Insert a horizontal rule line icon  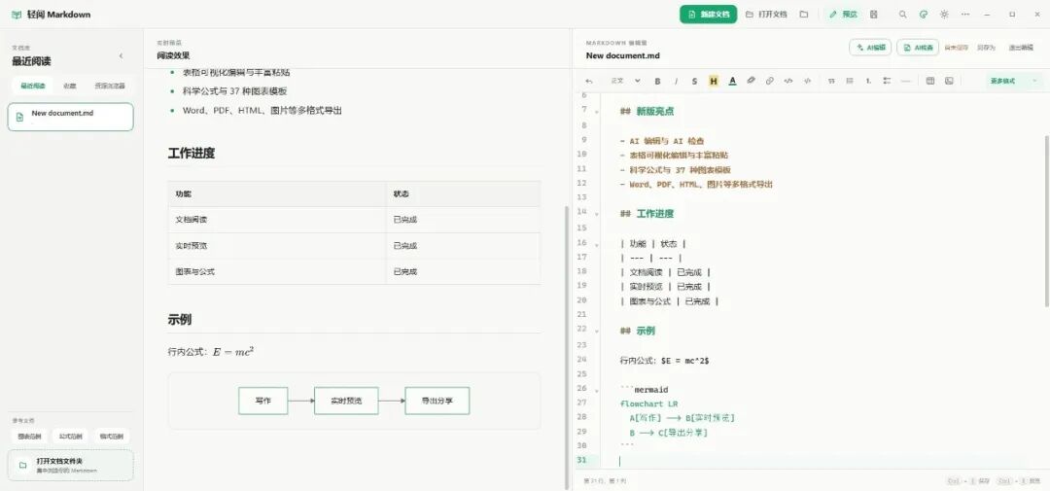(905, 81)
